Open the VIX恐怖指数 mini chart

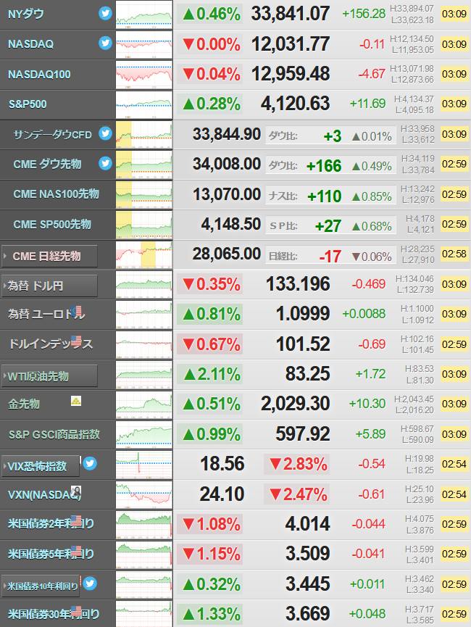coord(144,465)
